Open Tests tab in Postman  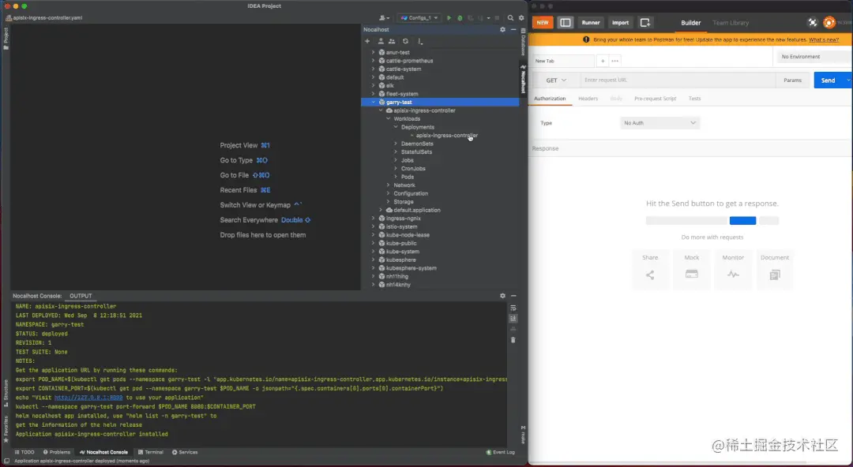pos(695,99)
